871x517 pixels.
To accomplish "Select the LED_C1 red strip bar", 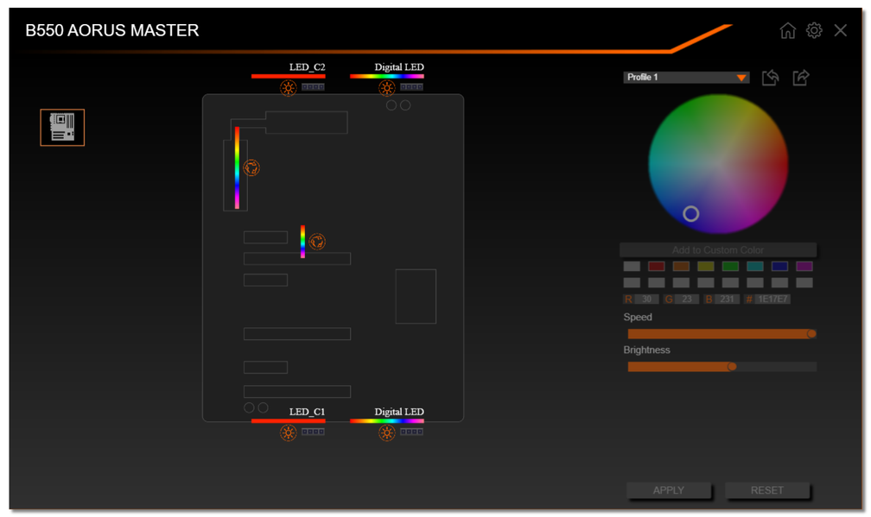I will tap(289, 421).
